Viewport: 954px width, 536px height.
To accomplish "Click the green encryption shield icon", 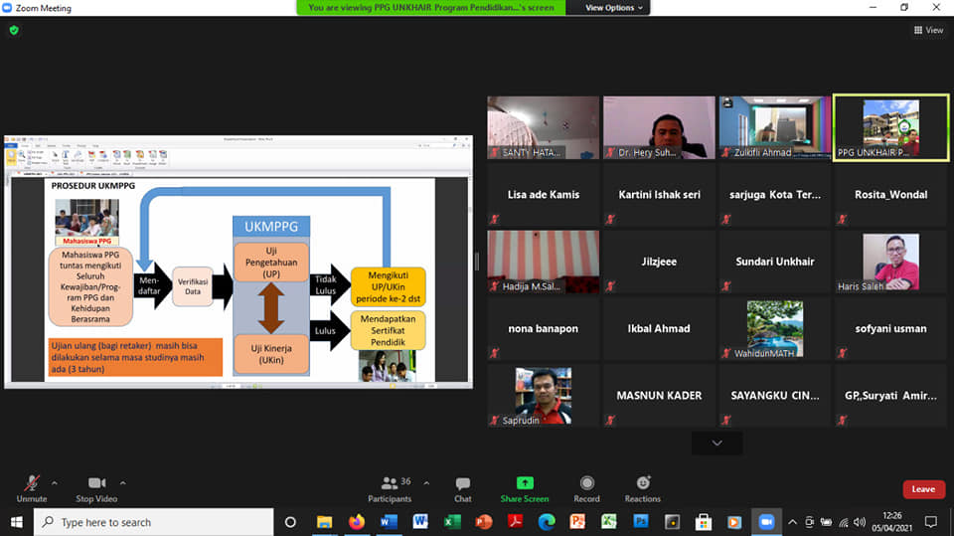I will 14,31.
